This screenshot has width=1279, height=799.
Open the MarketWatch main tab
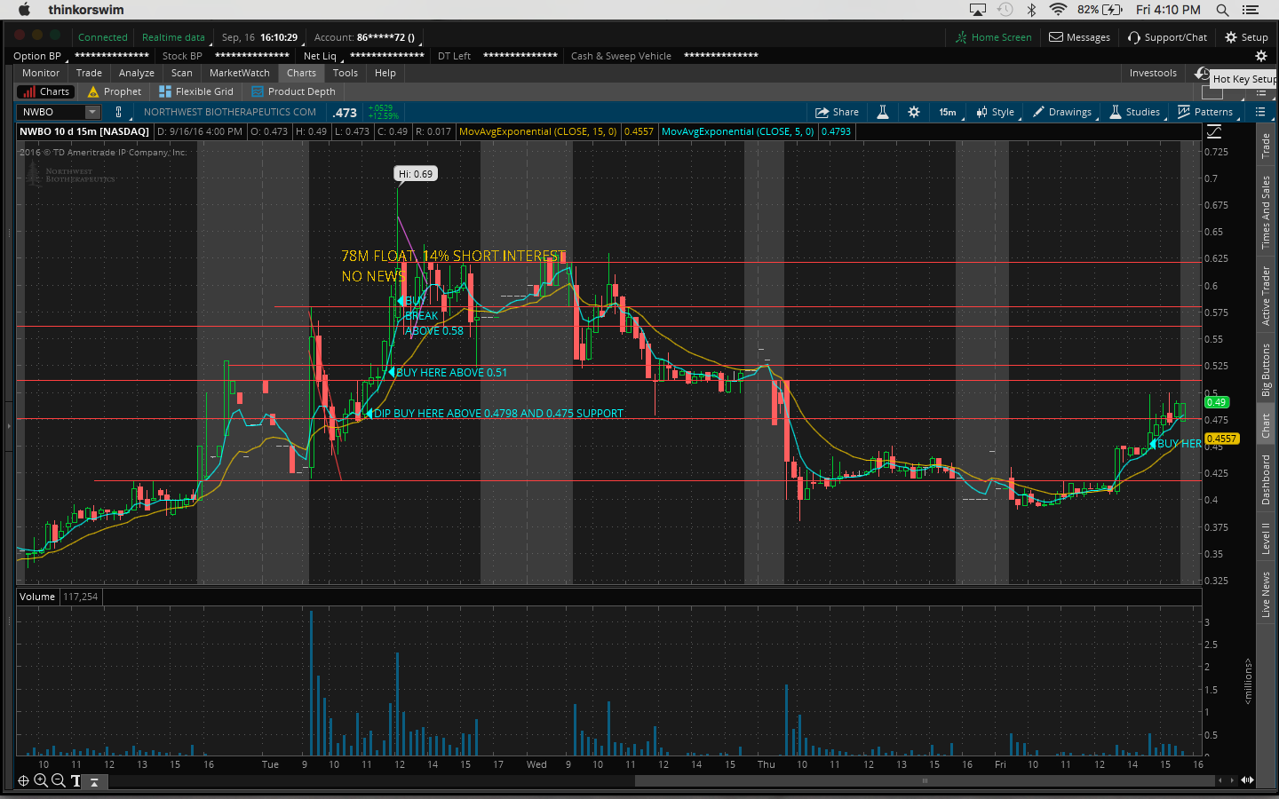(240, 73)
